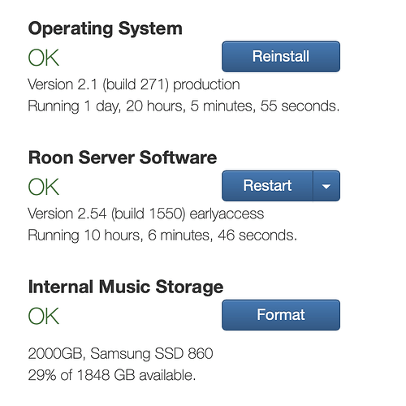Click the word production in OS version line
The image size is (406, 406).
click(x=206, y=84)
